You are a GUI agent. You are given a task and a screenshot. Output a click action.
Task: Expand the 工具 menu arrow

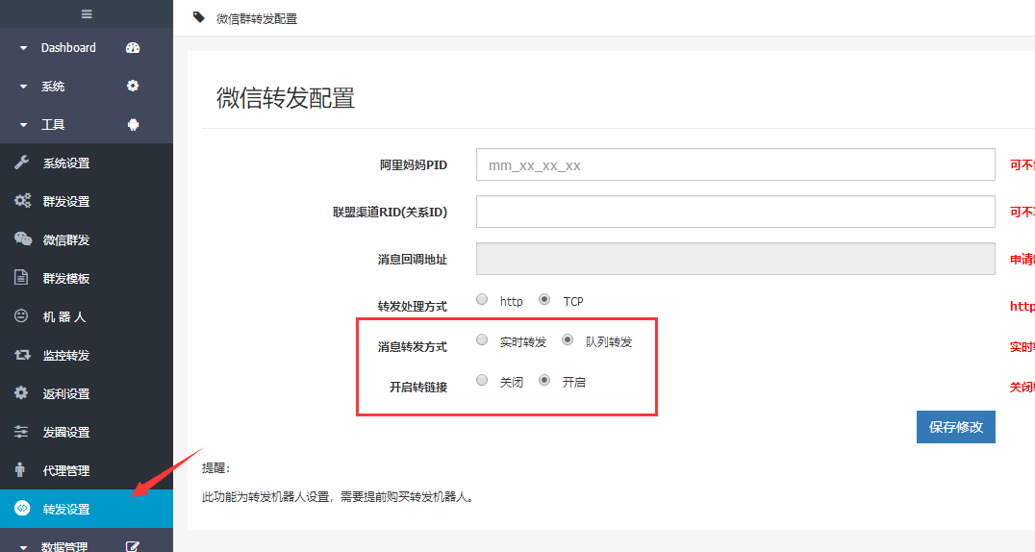click(x=24, y=125)
